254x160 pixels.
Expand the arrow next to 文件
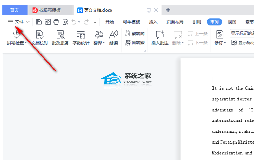point(28,22)
